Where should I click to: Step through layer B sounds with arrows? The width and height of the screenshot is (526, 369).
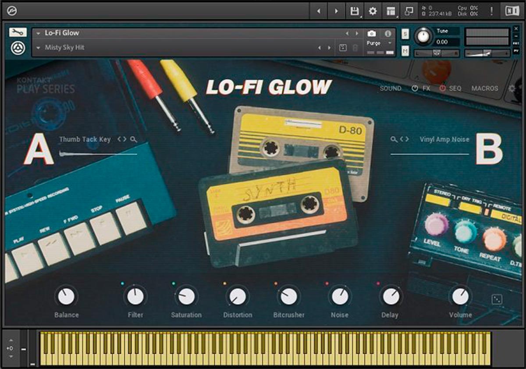(x=405, y=139)
